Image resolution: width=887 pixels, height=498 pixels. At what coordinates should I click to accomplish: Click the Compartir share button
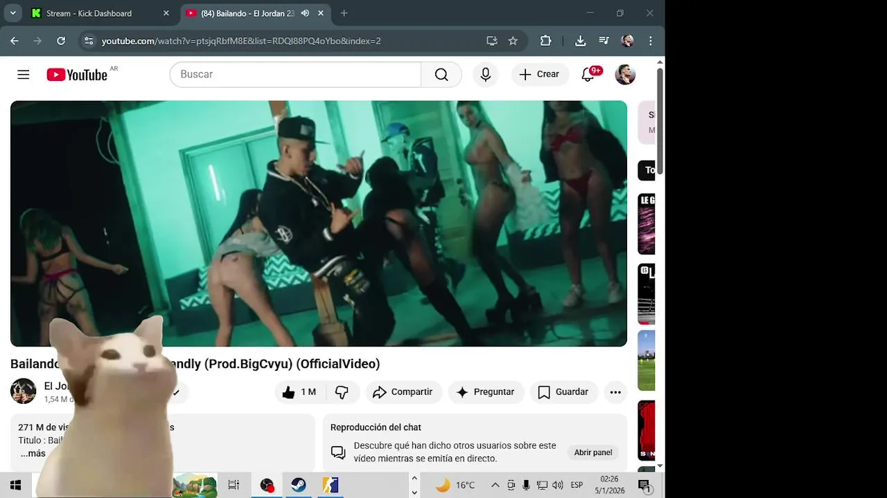(403, 392)
